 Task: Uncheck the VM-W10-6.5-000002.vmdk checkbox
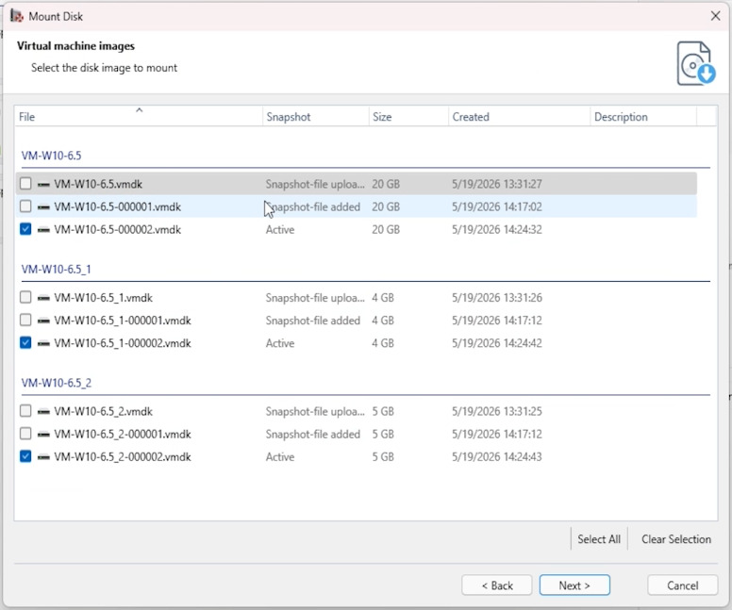pyautogui.click(x=25, y=229)
